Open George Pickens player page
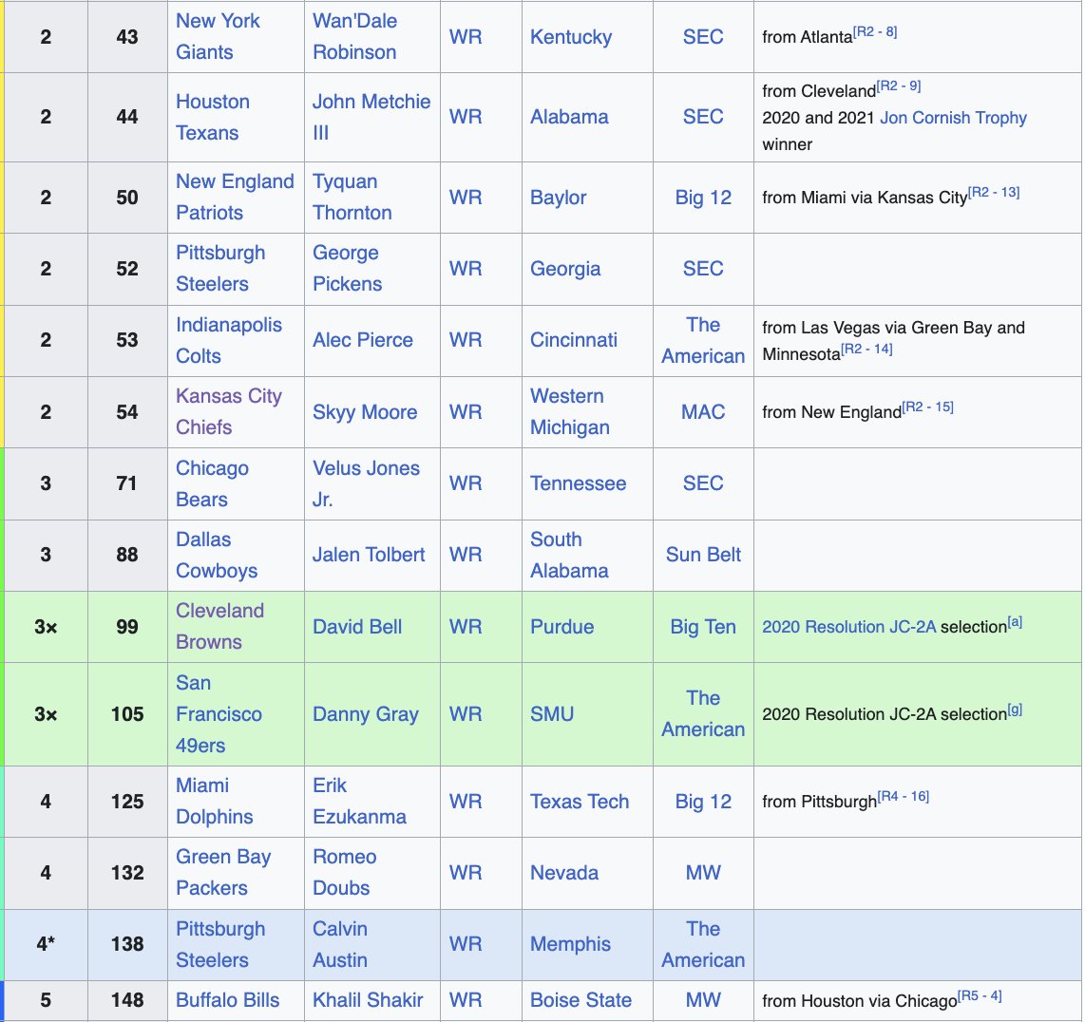 coord(347,269)
